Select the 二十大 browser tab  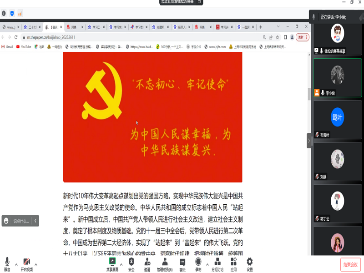31,27
